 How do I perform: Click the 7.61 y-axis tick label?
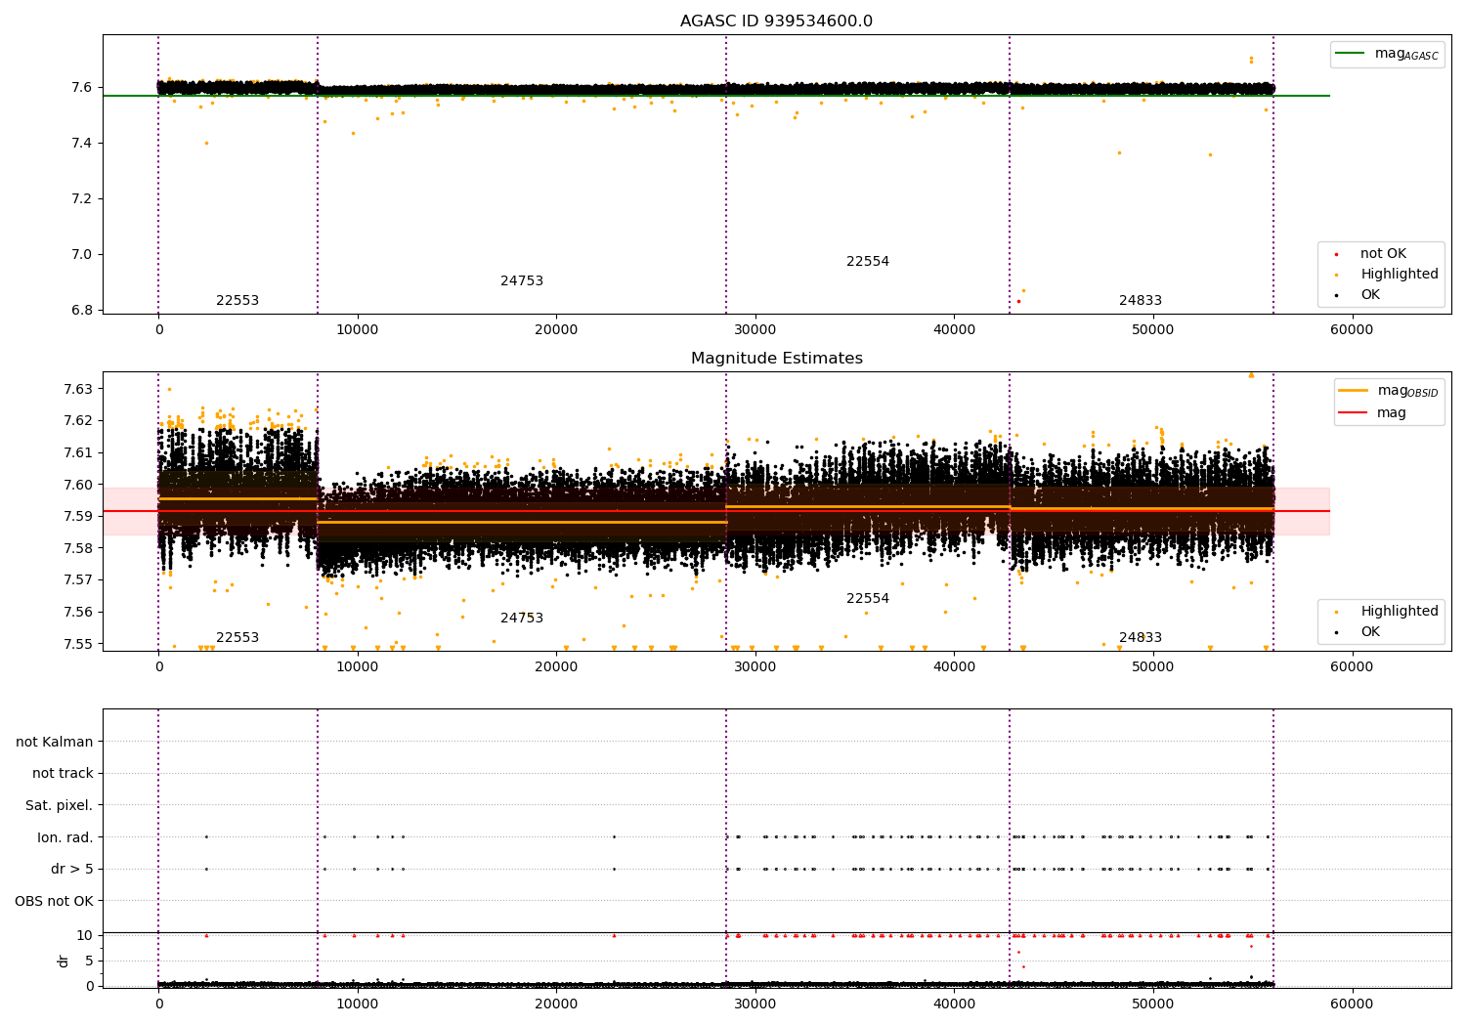tap(77, 452)
